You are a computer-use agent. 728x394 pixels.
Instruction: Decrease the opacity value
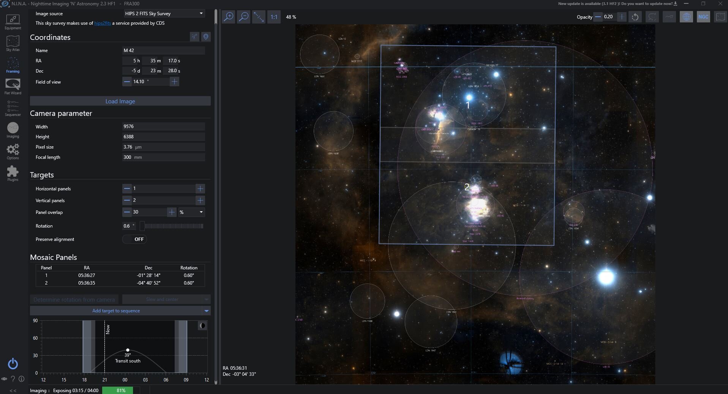(598, 17)
